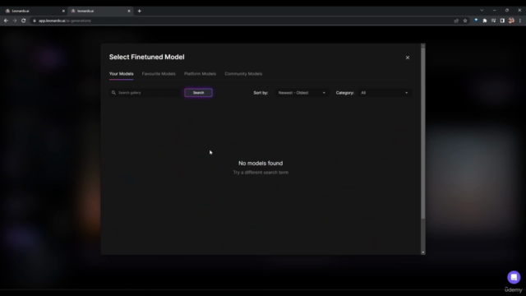This screenshot has height=296, width=526.
Task: Open the Chrome three-dot menu
Action: pyautogui.click(x=520, y=21)
